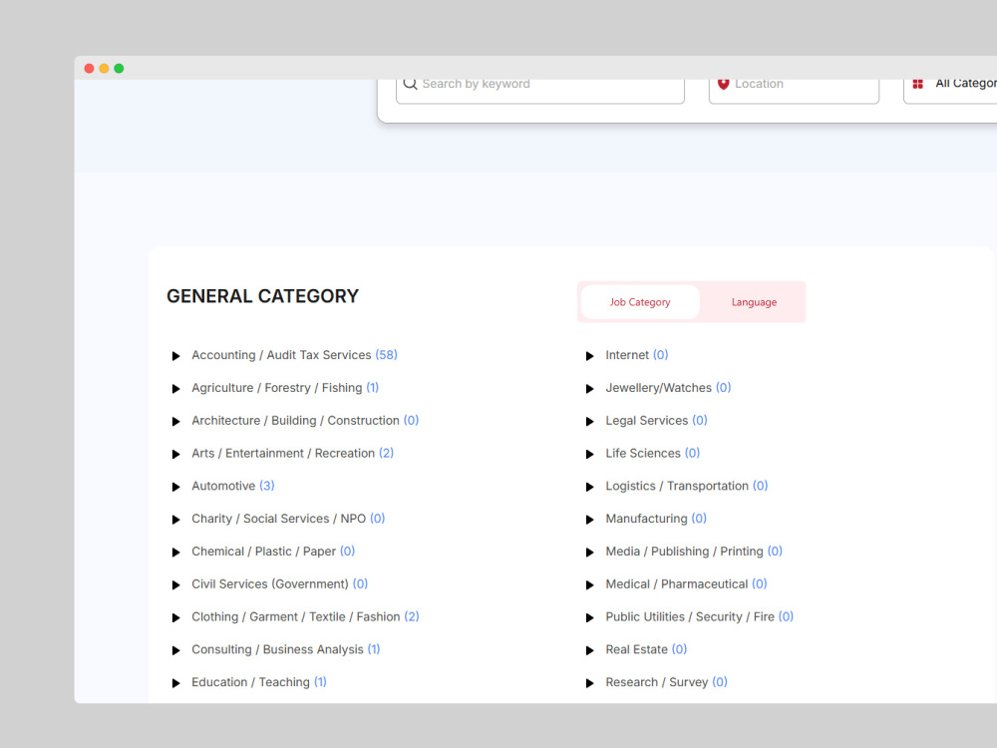Expand arrow beside Arts / Entertainment / Recreation
Image resolution: width=997 pixels, height=748 pixels.
pyautogui.click(x=176, y=454)
